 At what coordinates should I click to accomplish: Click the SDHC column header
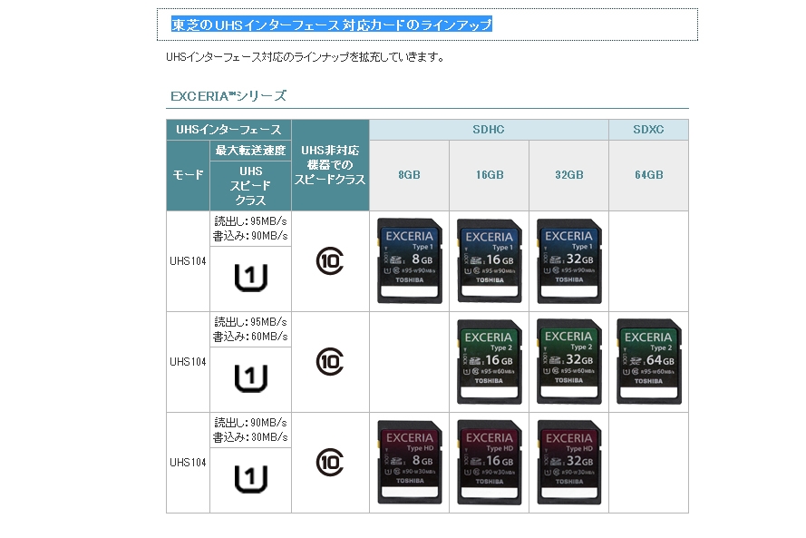coord(489,130)
